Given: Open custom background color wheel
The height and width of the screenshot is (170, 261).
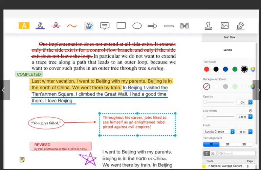Looking at the screenshot, I should click(253, 87).
